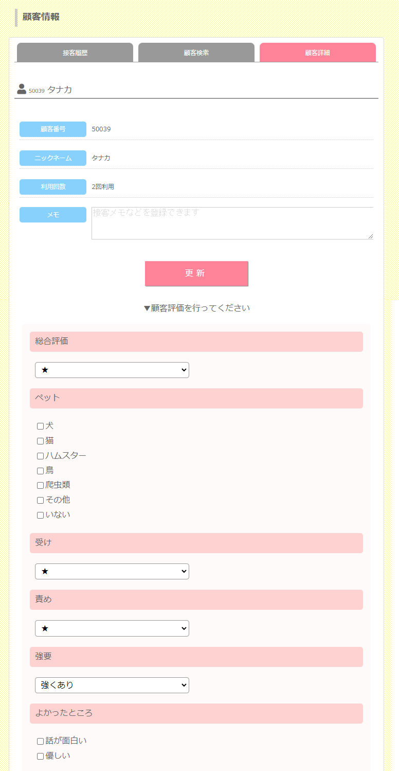Switch to the 接客履歴 tab
The width and height of the screenshot is (399, 771).
[x=75, y=53]
